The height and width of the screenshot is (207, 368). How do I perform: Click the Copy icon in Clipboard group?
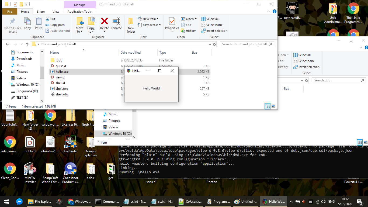(27, 24)
